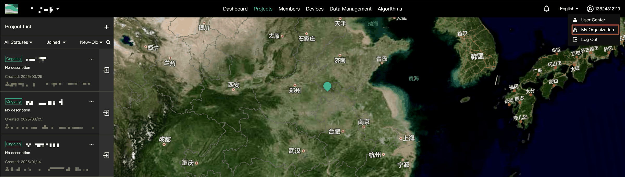Open project list search magnifier
The width and height of the screenshot is (625, 177).
pyautogui.click(x=108, y=42)
